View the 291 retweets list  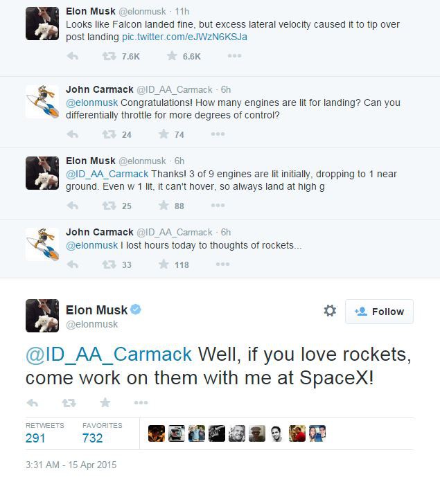coord(36,438)
